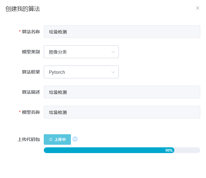Focus the 模型名称 input field
The height and width of the screenshot is (178, 206).
pyautogui.click(x=122, y=112)
